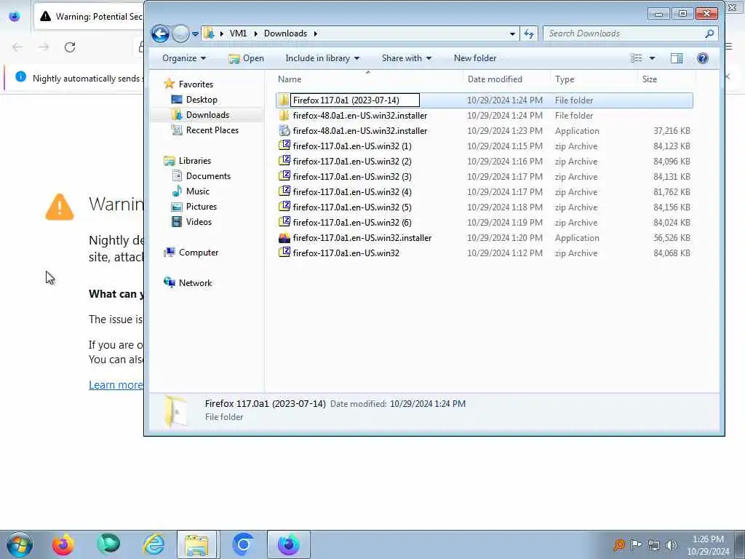Sort files by Name column

pos(369,79)
